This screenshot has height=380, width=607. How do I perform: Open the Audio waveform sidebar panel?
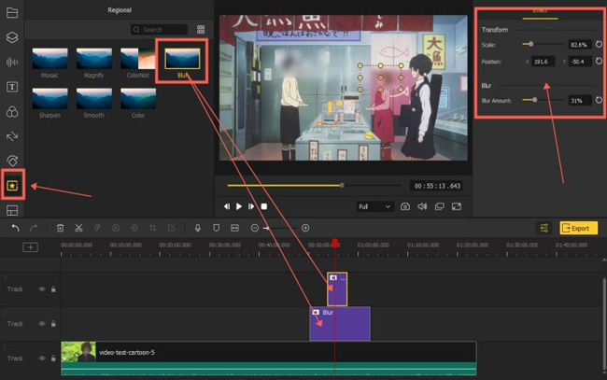point(12,62)
